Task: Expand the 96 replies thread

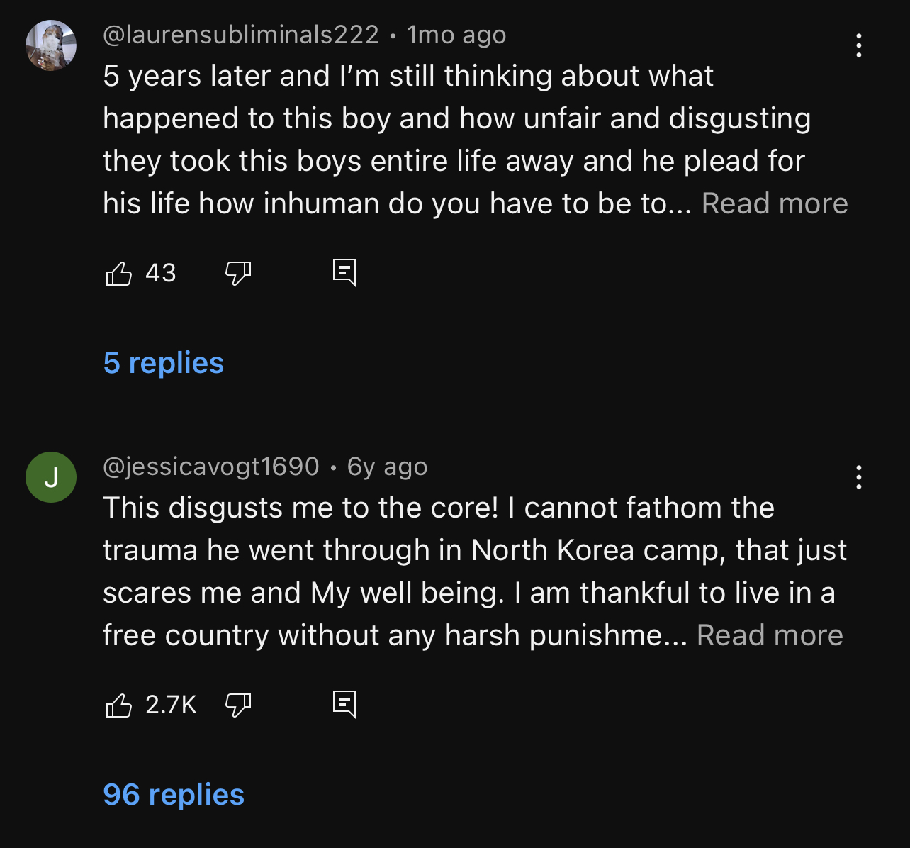Action: [174, 795]
